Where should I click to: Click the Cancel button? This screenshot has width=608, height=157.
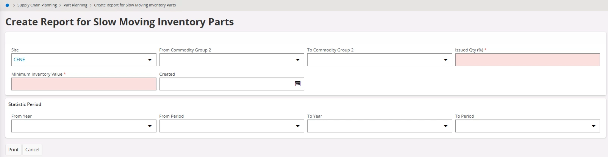coord(32,150)
